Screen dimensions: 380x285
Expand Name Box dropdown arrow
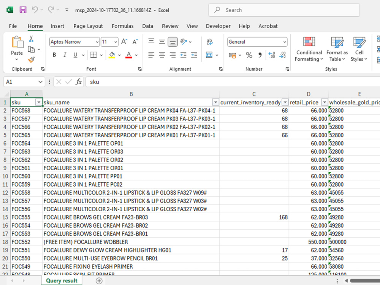(x=40, y=82)
